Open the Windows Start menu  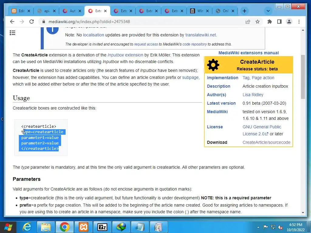[8, 227]
